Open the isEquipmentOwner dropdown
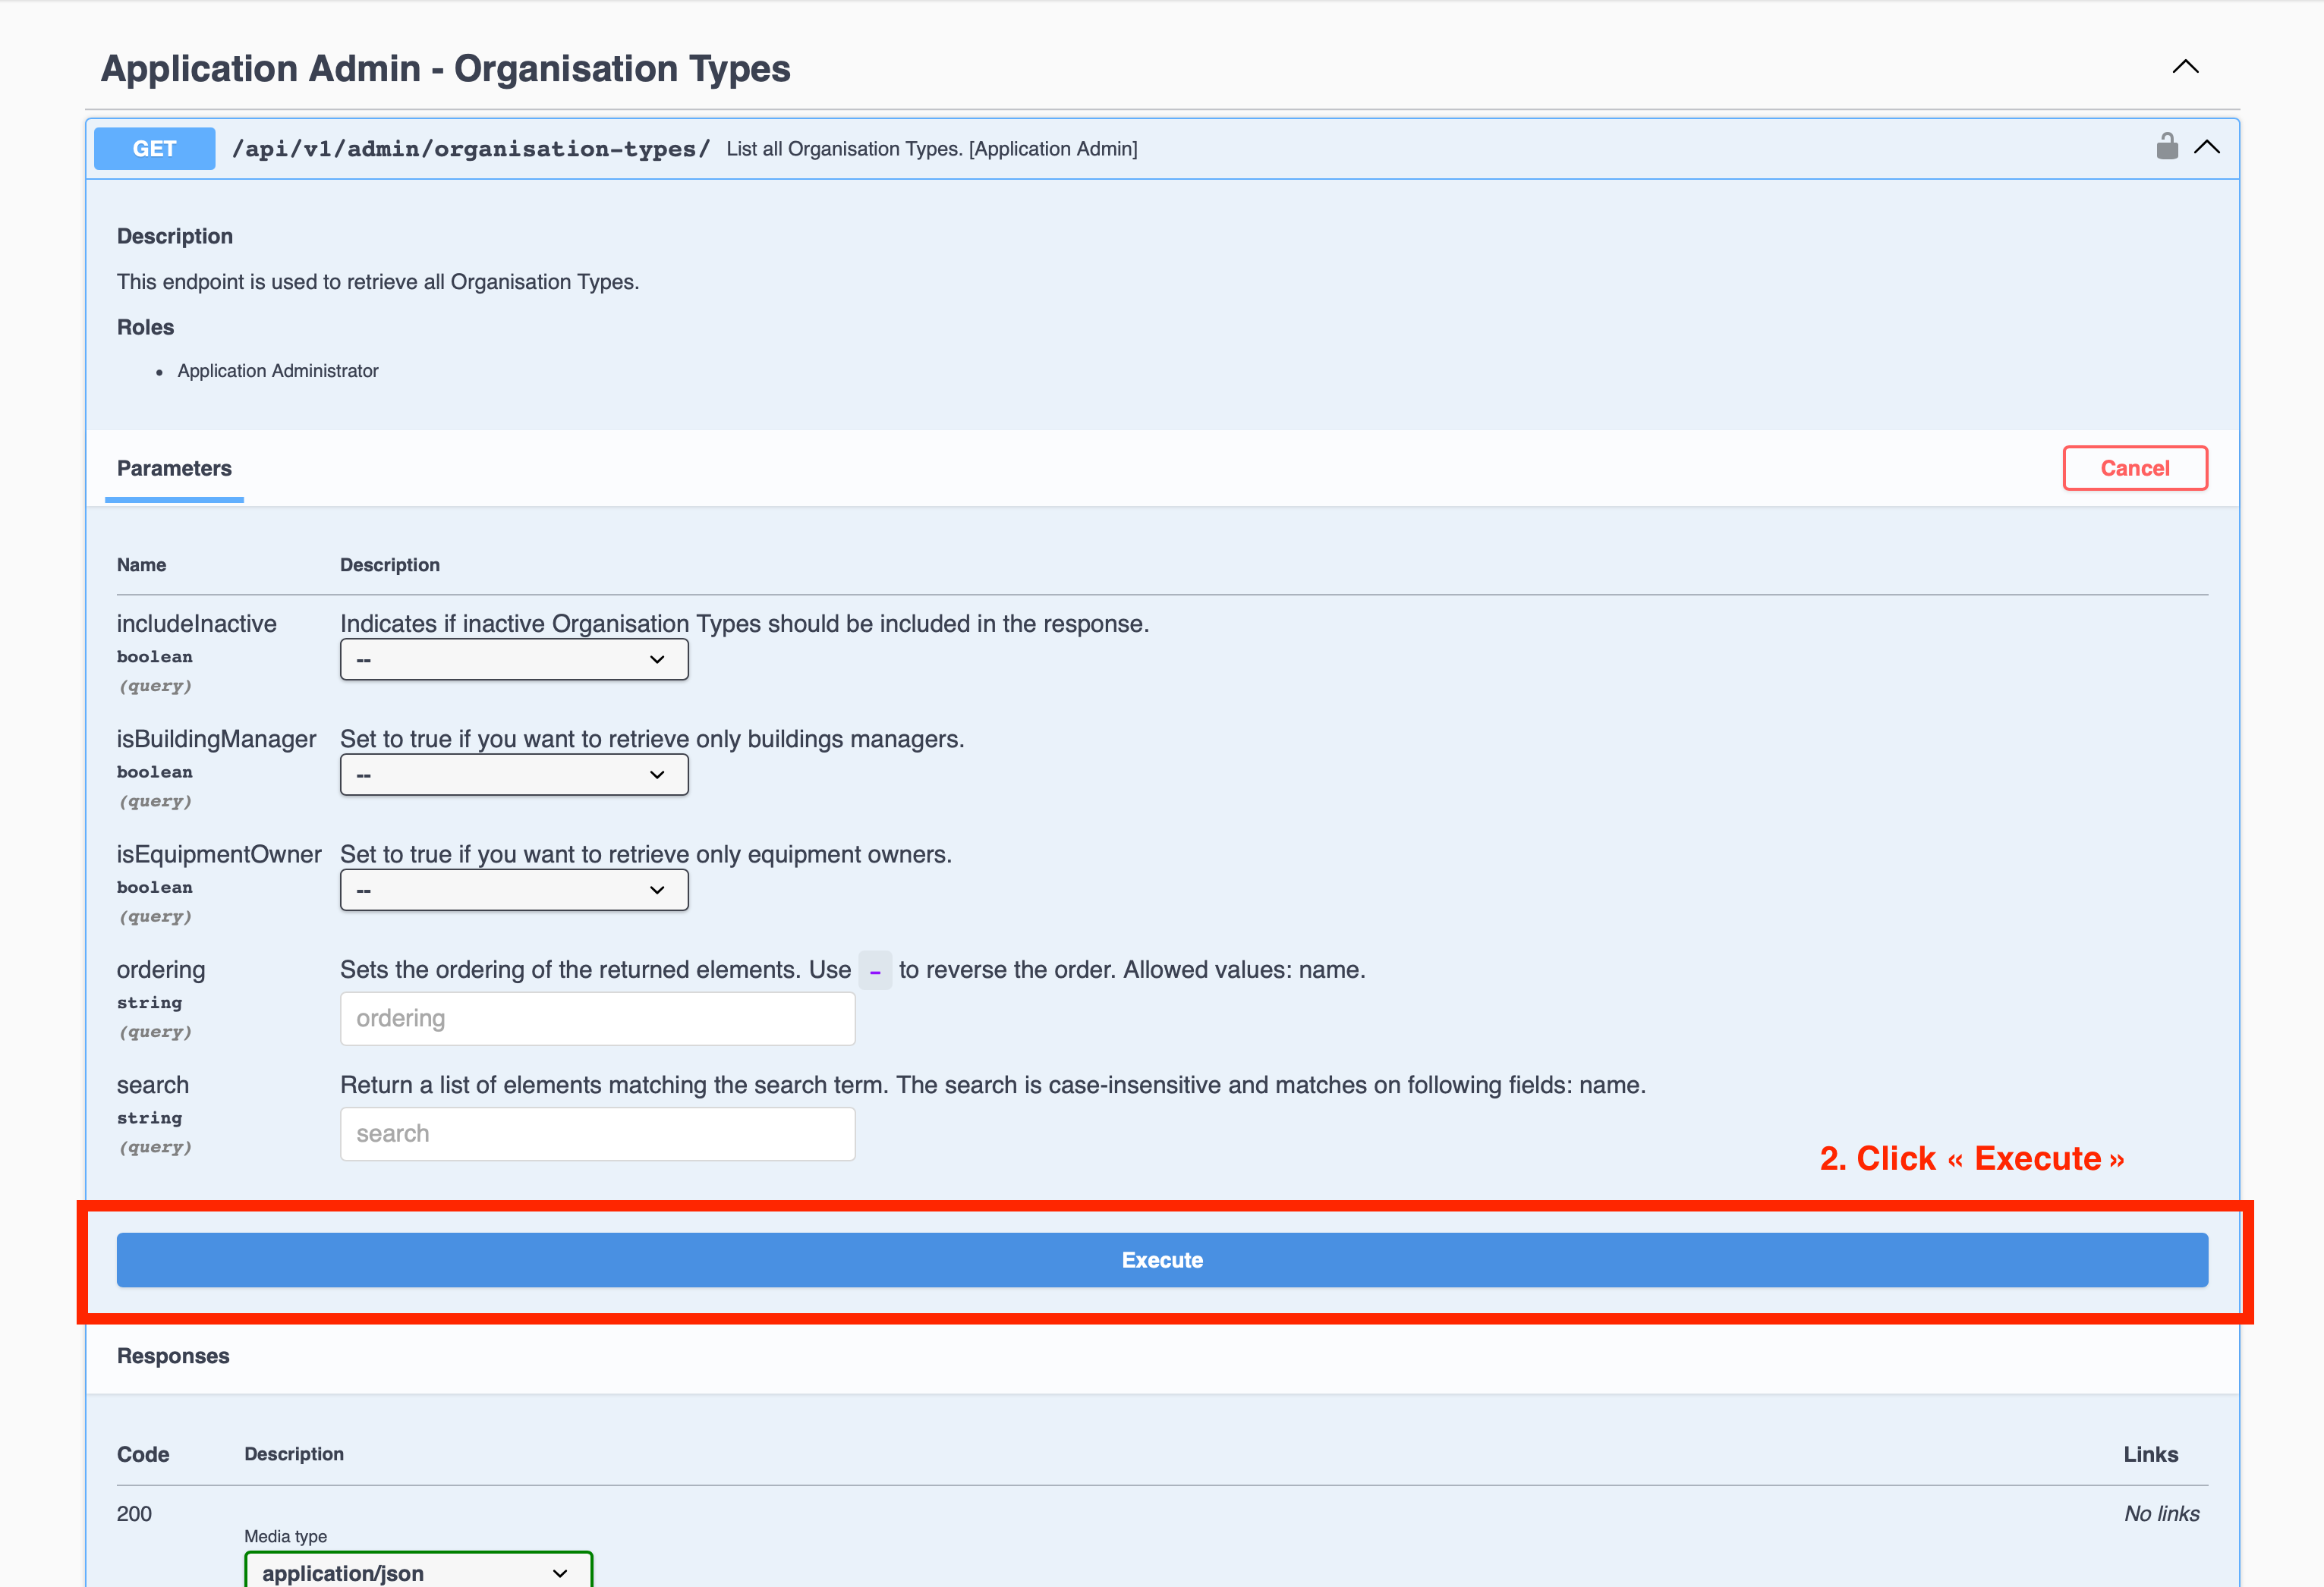Image resolution: width=2324 pixels, height=1587 pixels. point(513,891)
